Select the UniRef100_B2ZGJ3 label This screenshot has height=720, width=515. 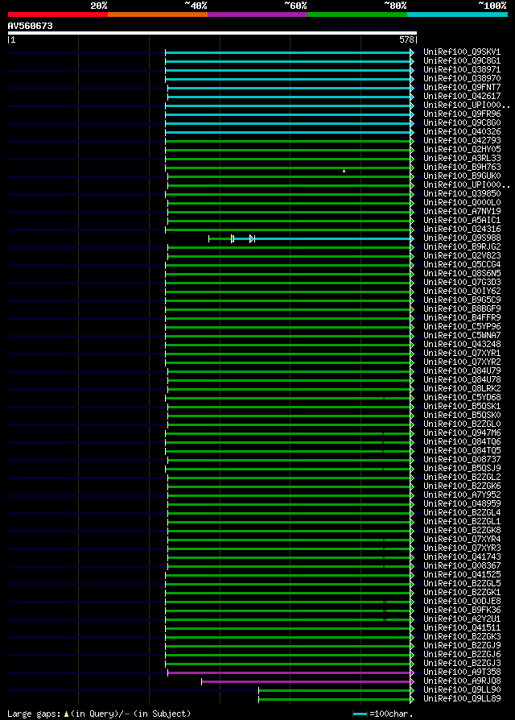tap(462, 663)
